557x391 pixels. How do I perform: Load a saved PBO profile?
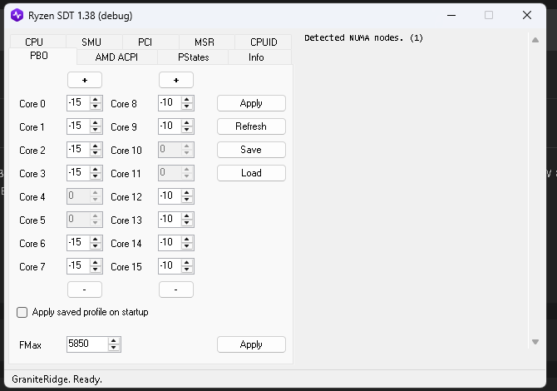(x=251, y=173)
